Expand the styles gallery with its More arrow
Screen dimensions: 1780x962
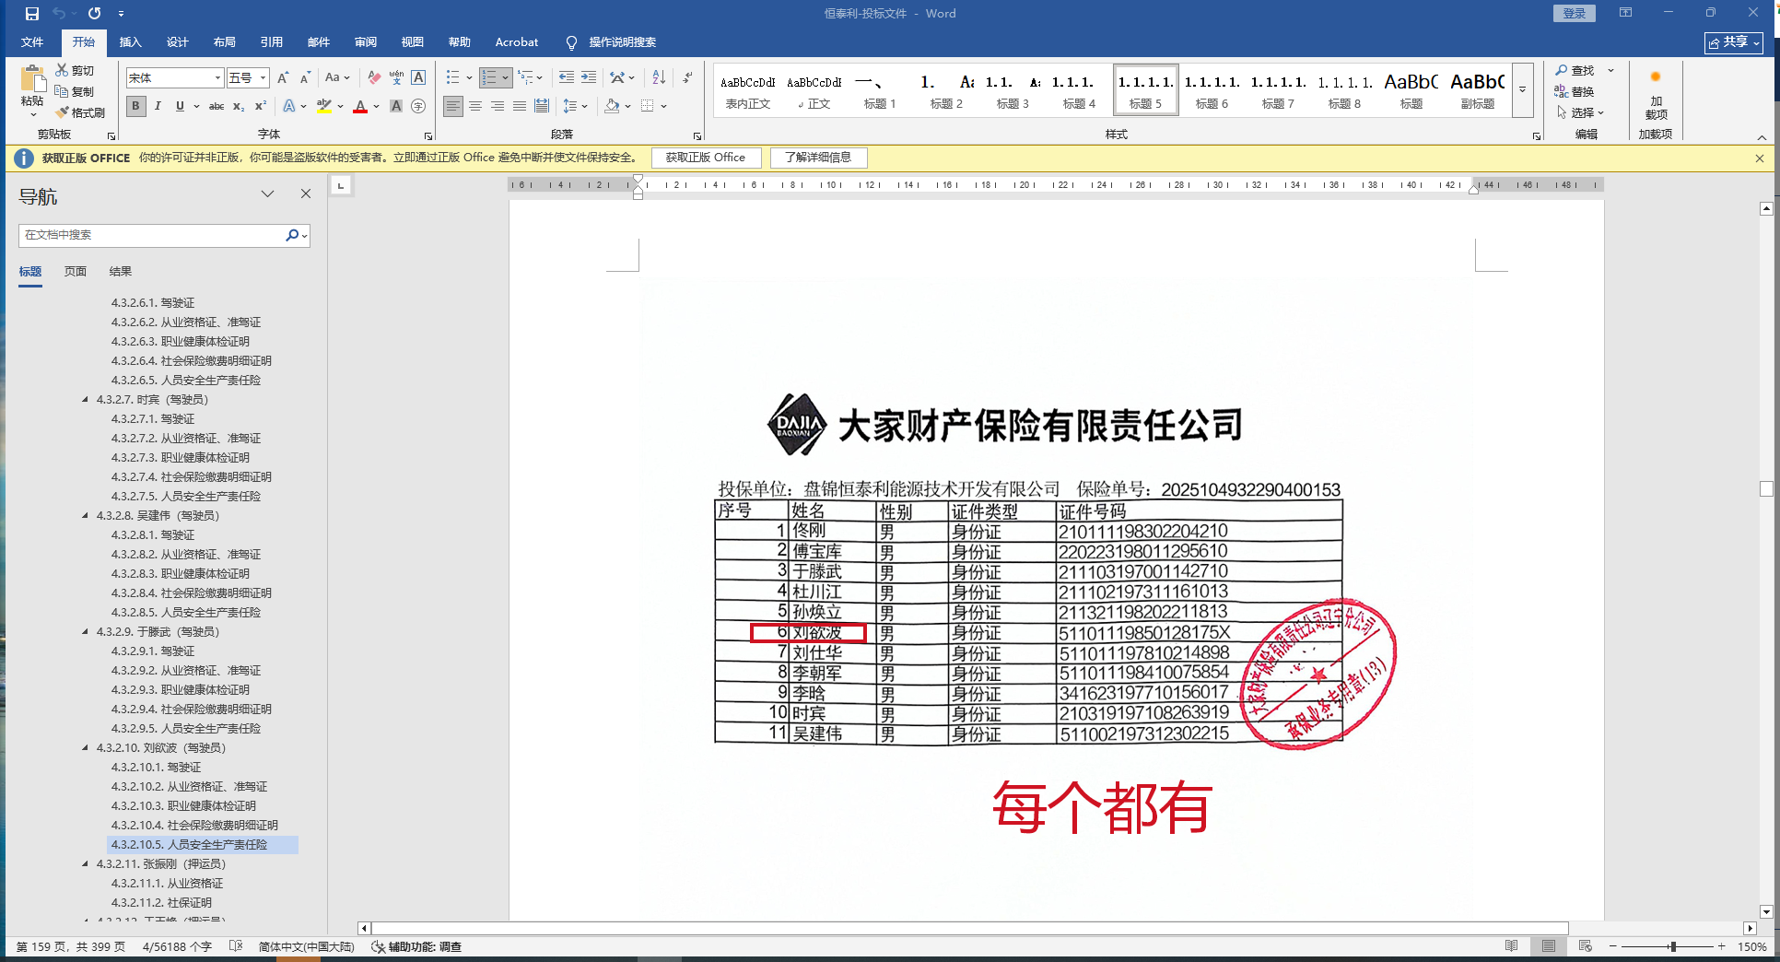pyautogui.click(x=1522, y=89)
